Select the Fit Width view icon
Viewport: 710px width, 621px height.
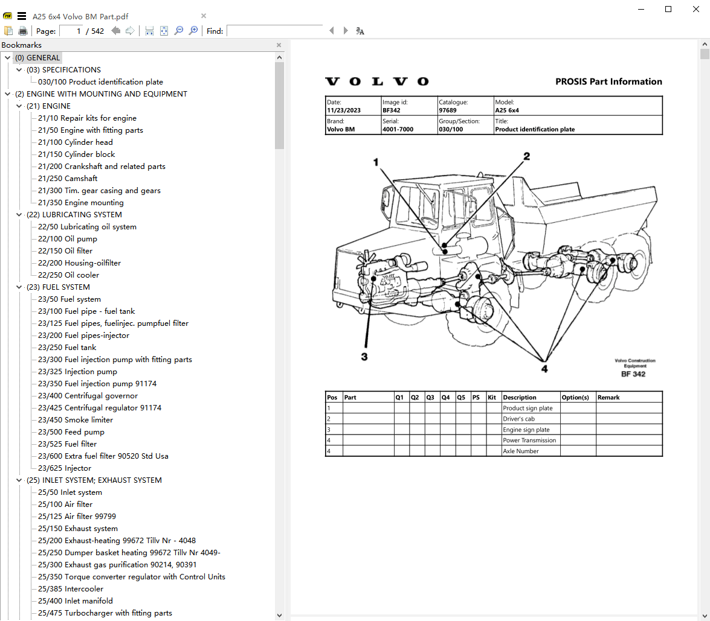pos(149,31)
